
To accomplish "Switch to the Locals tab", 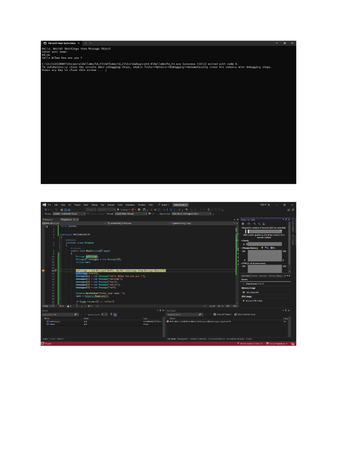I will (x=53, y=339).
